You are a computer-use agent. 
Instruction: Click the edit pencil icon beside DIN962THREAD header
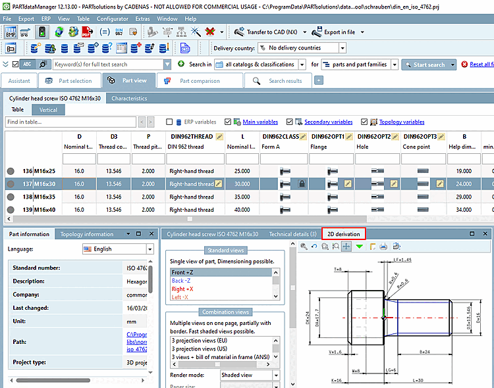tap(219, 137)
